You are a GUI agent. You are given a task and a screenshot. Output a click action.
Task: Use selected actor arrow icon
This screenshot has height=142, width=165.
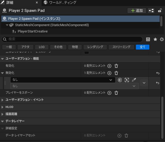[x=120, y=80]
